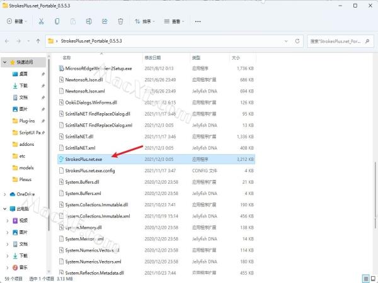This screenshot has width=378, height=283.
Task: Open Desktop (桌面) in quick access
Action: (23, 74)
